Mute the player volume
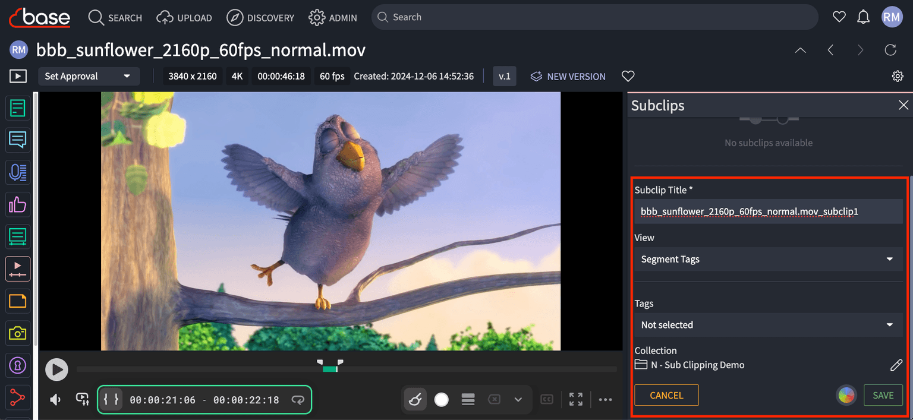Image resolution: width=913 pixels, height=420 pixels. [x=56, y=400]
